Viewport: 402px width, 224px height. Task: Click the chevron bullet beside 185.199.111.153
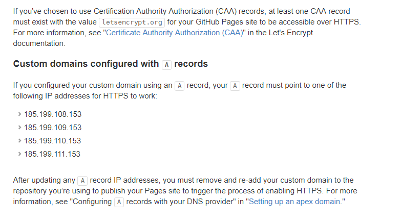[x=19, y=154]
